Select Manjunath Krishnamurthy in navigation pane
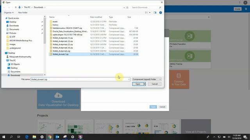The width and height of the screenshot is (250, 140). [x=20, y=57]
